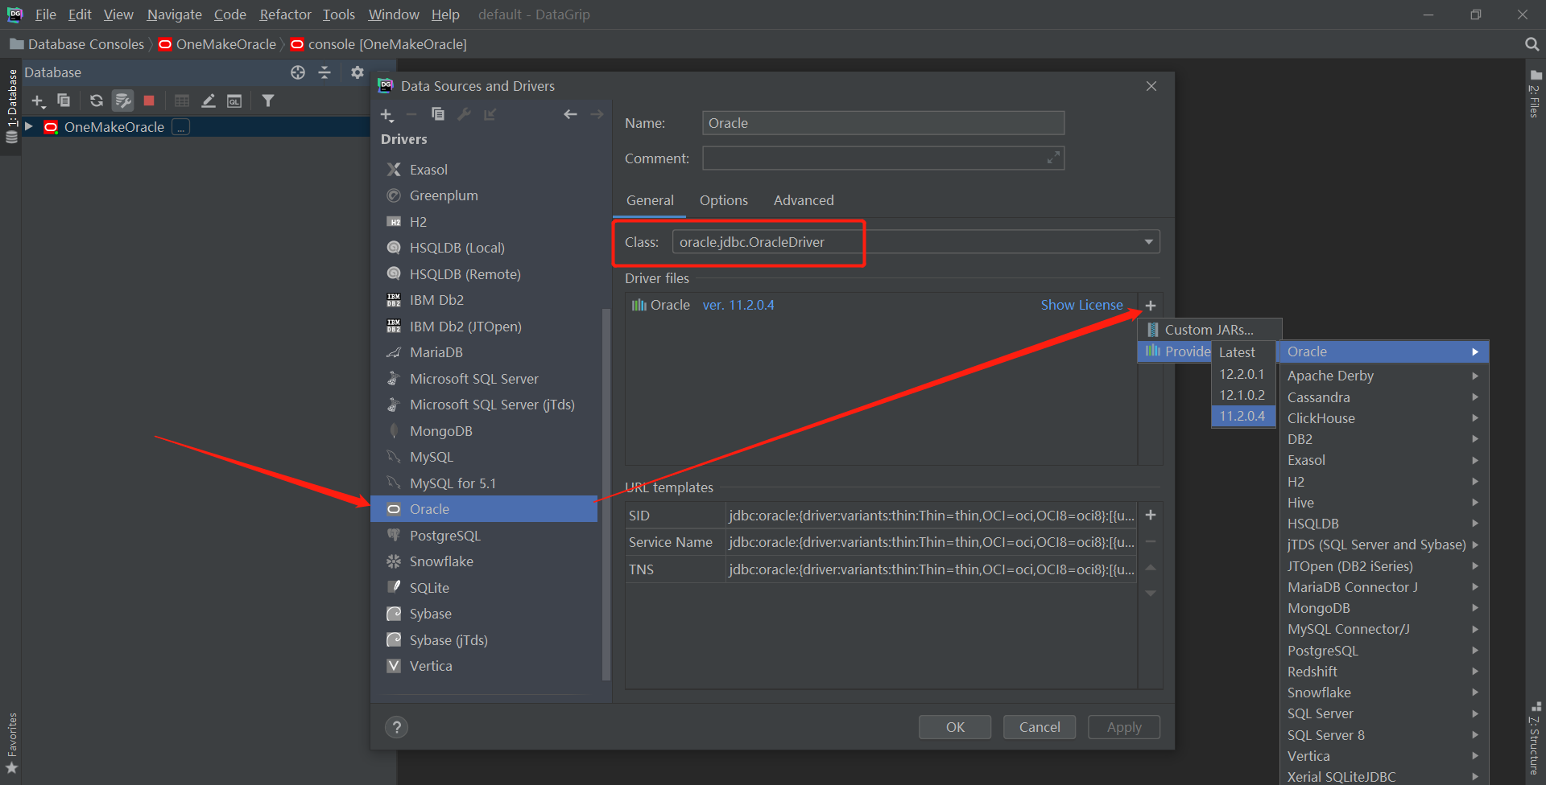Click the Name input field
This screenshot has width=1546, height=785.
(x=883, y=123)
